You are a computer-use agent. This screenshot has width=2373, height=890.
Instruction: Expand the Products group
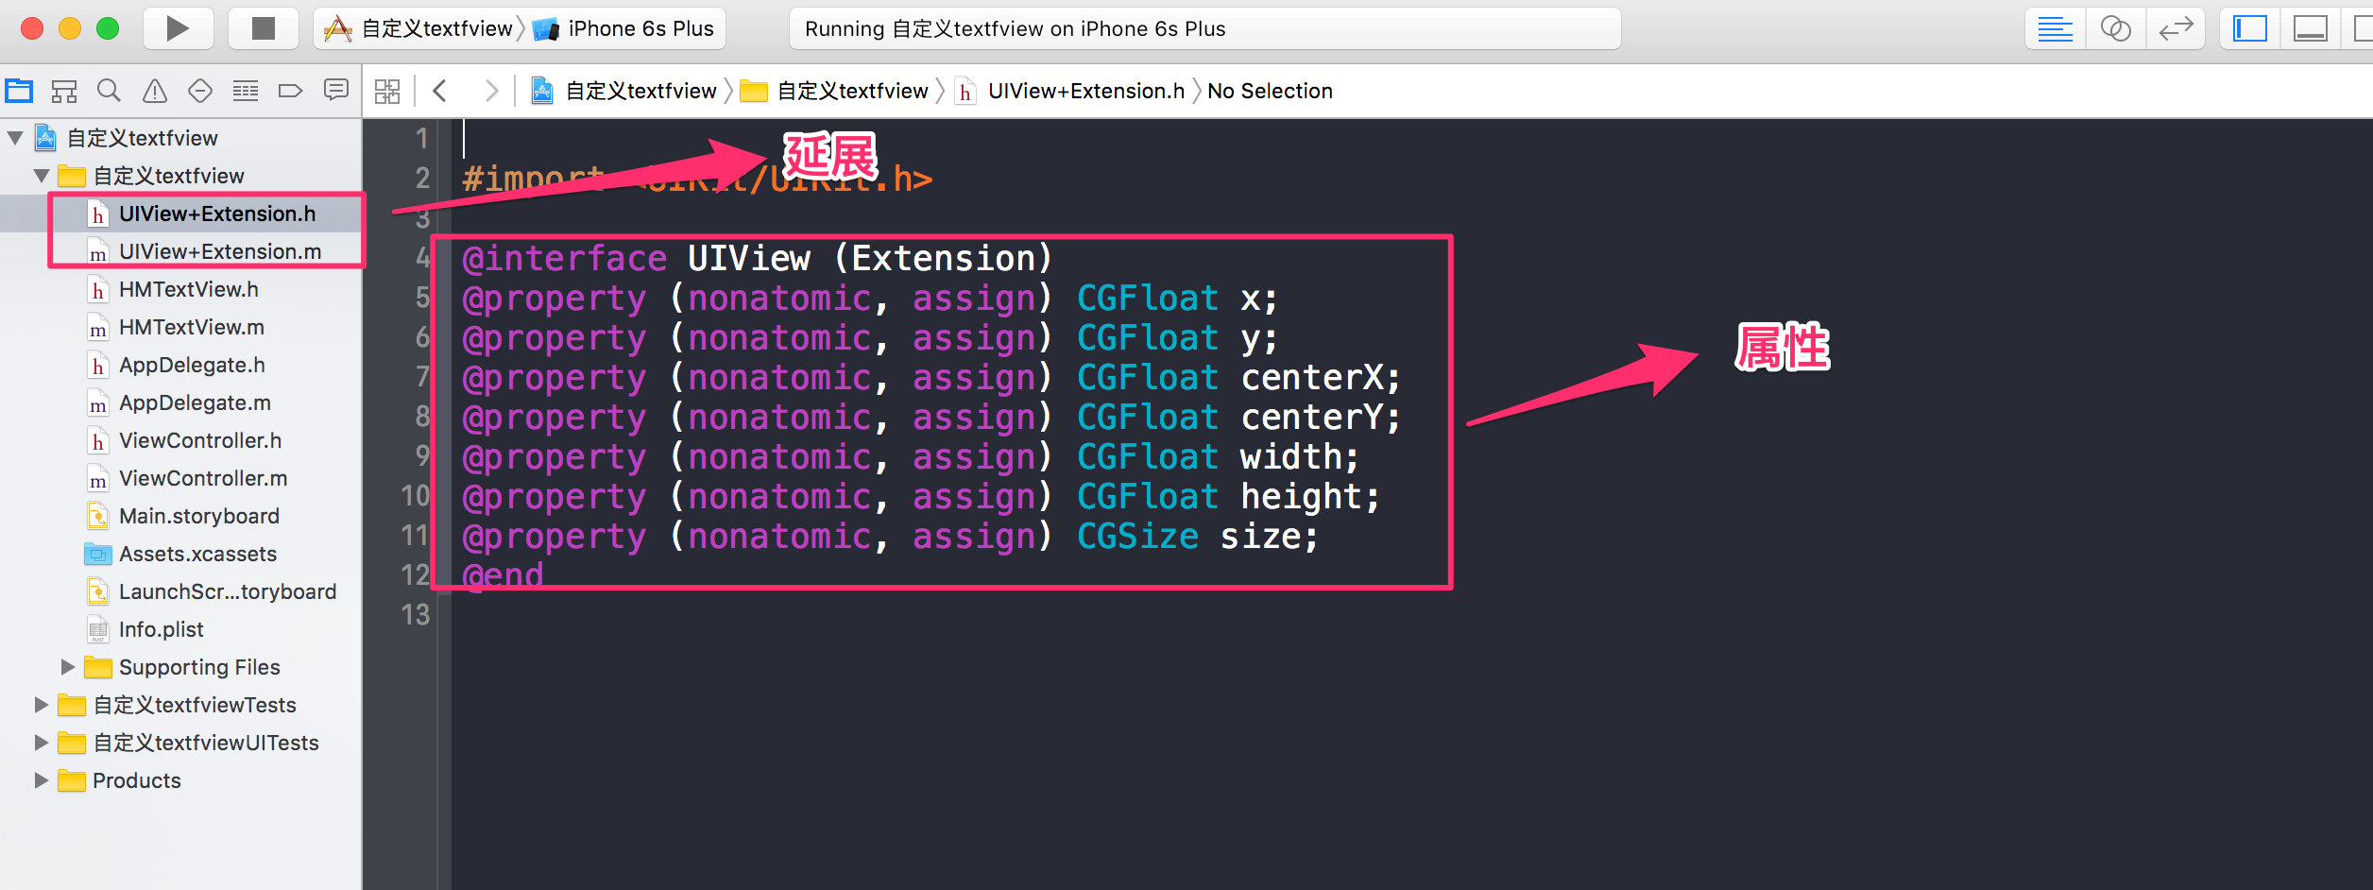[x=41, y=780]
